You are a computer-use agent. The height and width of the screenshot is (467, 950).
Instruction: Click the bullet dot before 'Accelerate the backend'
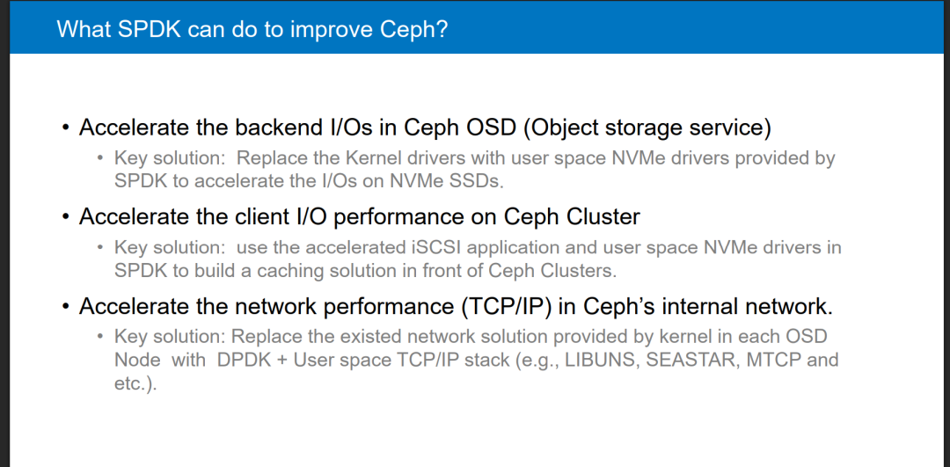(x=65, y=129)
